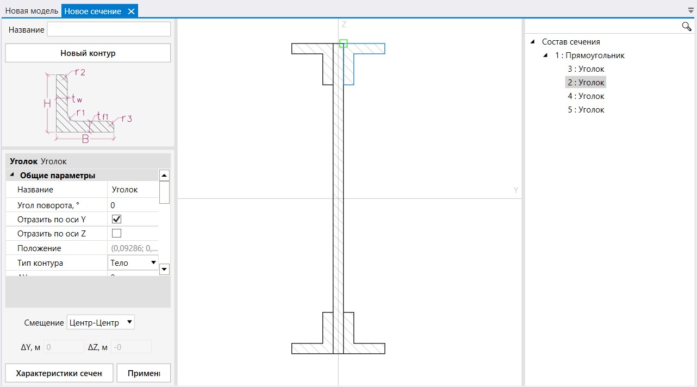This screenshot has height=387, width=697.
Task: Focus the Название input field
Action: click(109, 29)
